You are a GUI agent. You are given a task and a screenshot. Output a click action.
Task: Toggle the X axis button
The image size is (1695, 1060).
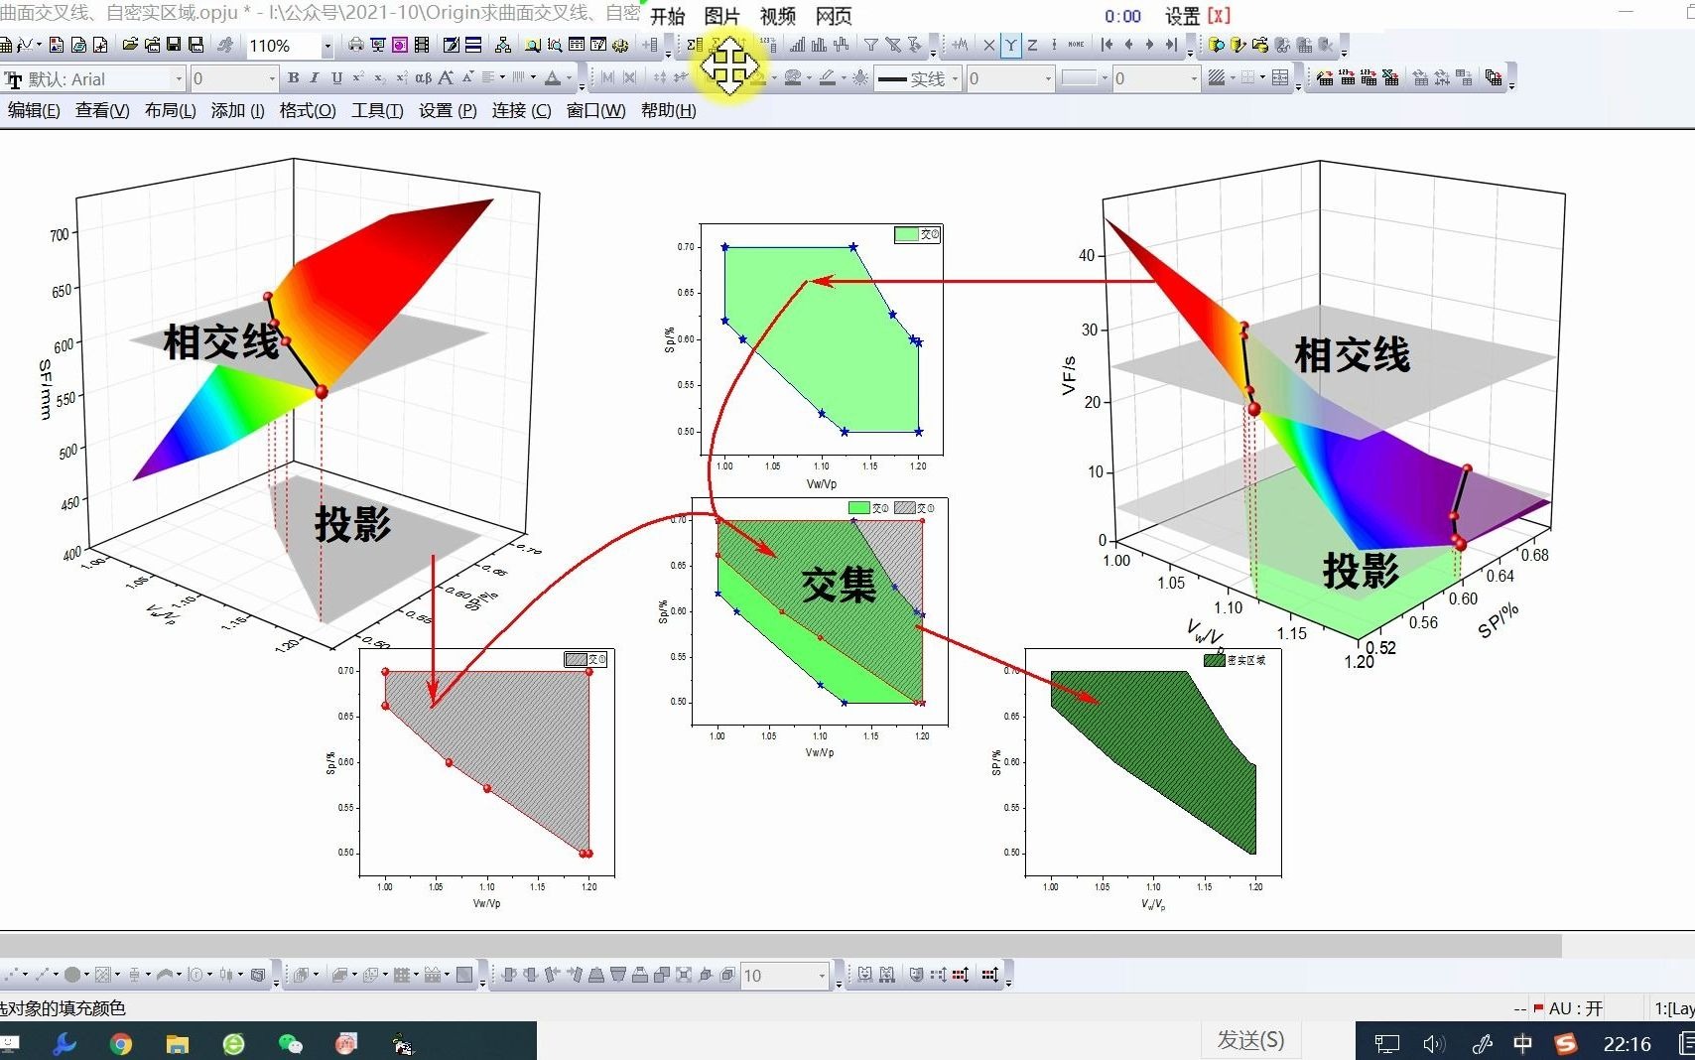pos(988,45)
